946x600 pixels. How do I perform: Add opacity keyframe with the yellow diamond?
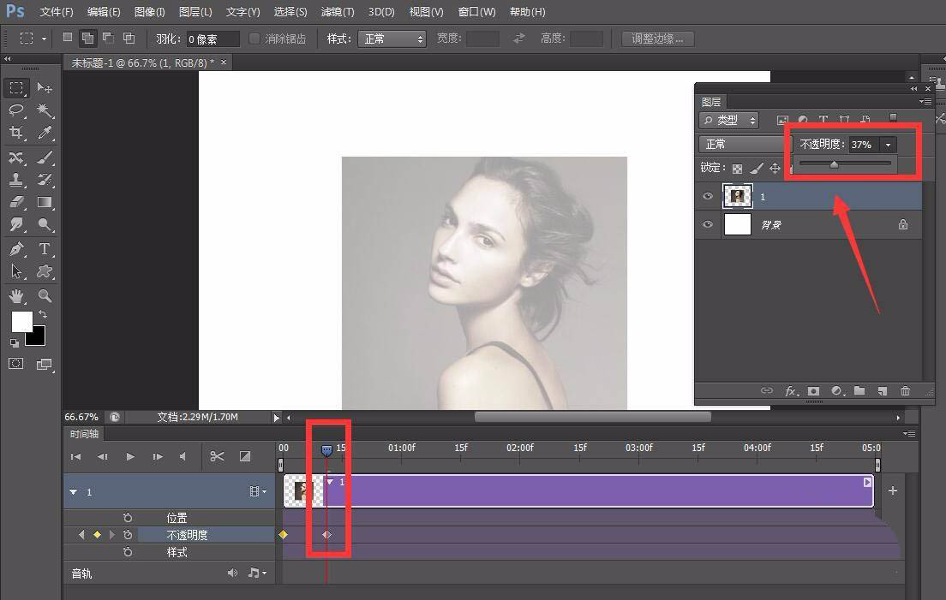coord(97,534)
